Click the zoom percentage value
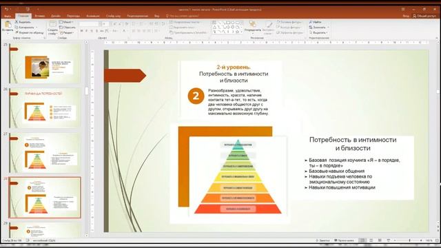441x248 pixels. pyautogui.click(x=429, y=240)
